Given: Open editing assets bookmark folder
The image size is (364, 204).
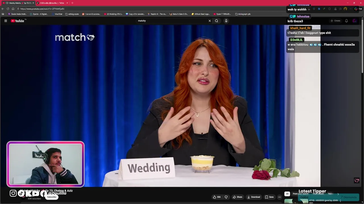Looking at the screenshot, I should [x=72, y=14].
